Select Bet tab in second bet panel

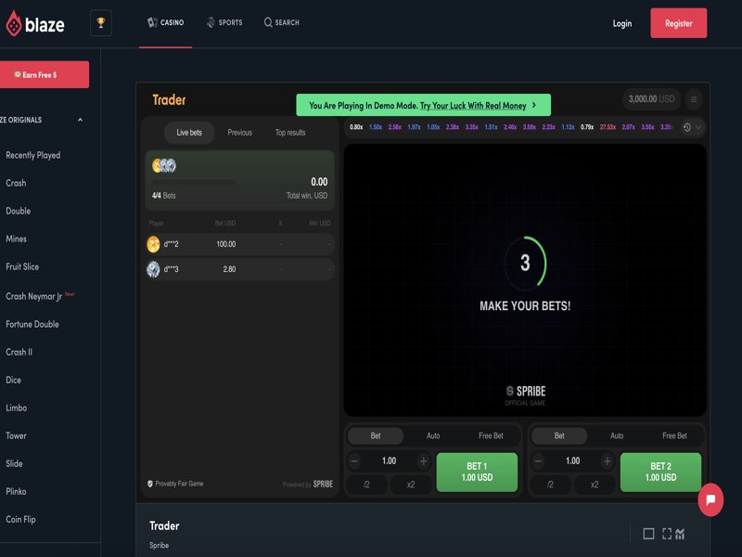point(559,435)
